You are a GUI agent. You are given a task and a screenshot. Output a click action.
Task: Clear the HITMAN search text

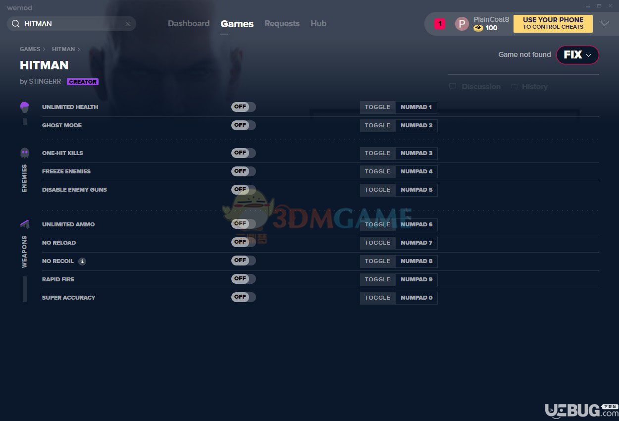[128, 24]
